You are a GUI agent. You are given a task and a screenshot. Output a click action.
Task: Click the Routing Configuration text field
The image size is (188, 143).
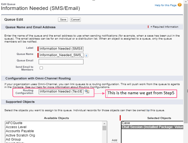(61, 92)
